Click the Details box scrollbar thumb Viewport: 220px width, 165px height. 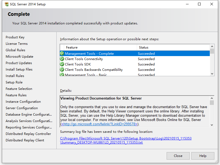coord(212,102)
